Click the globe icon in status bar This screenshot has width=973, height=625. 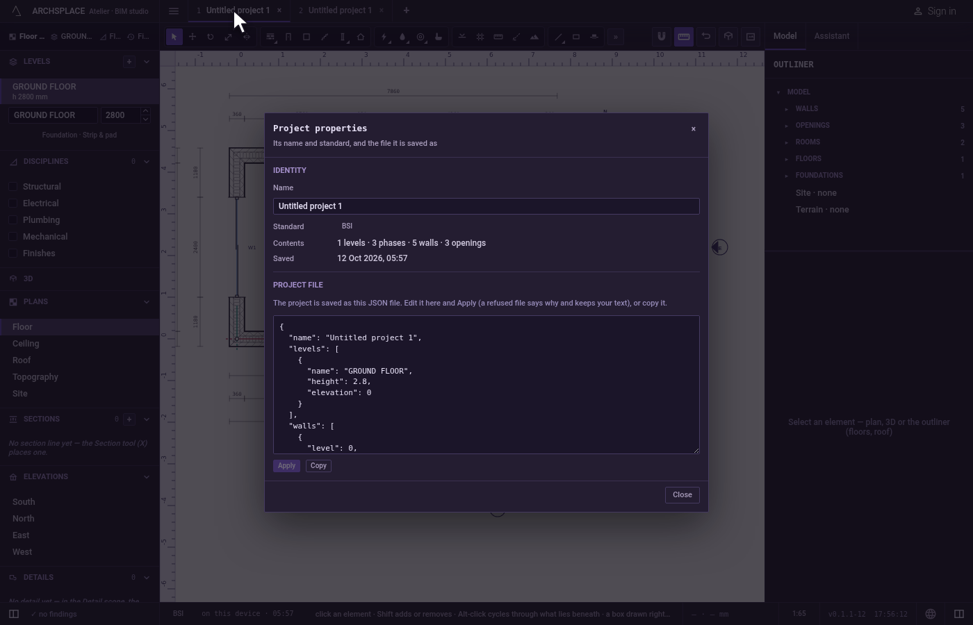(x=931, y=614)
